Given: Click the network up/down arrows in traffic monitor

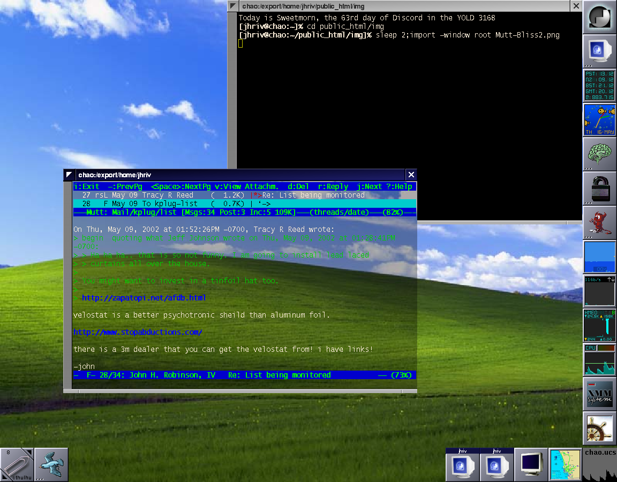Looking at the screenshot, I should (x=611, y=280).
